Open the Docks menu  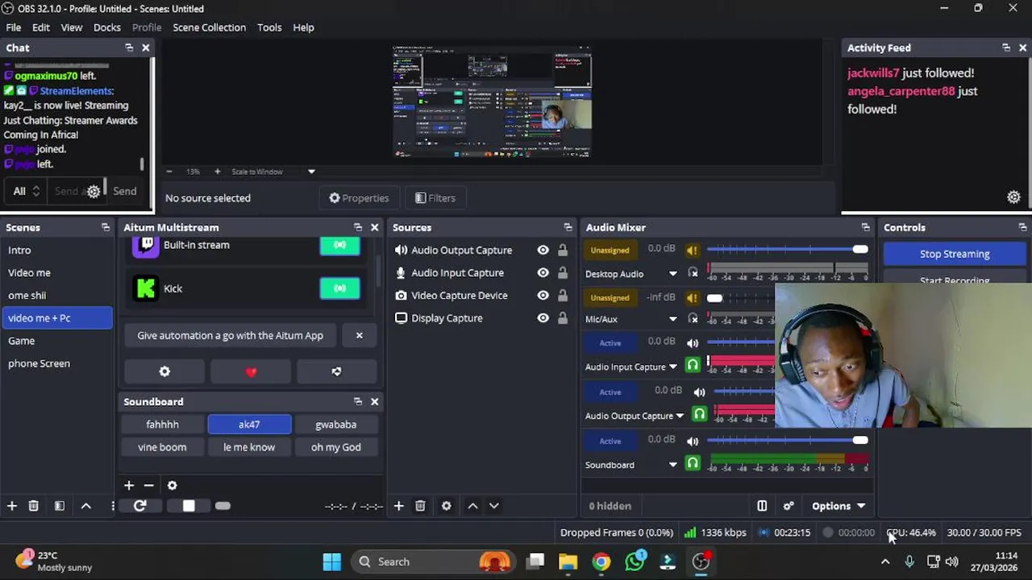point(107,27)
